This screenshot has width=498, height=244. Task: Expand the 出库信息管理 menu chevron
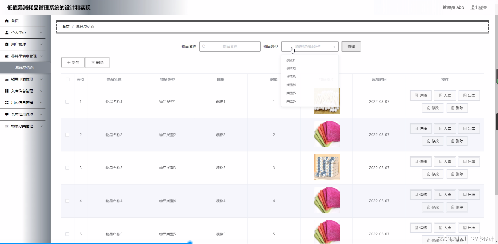(x=41, y=102)
